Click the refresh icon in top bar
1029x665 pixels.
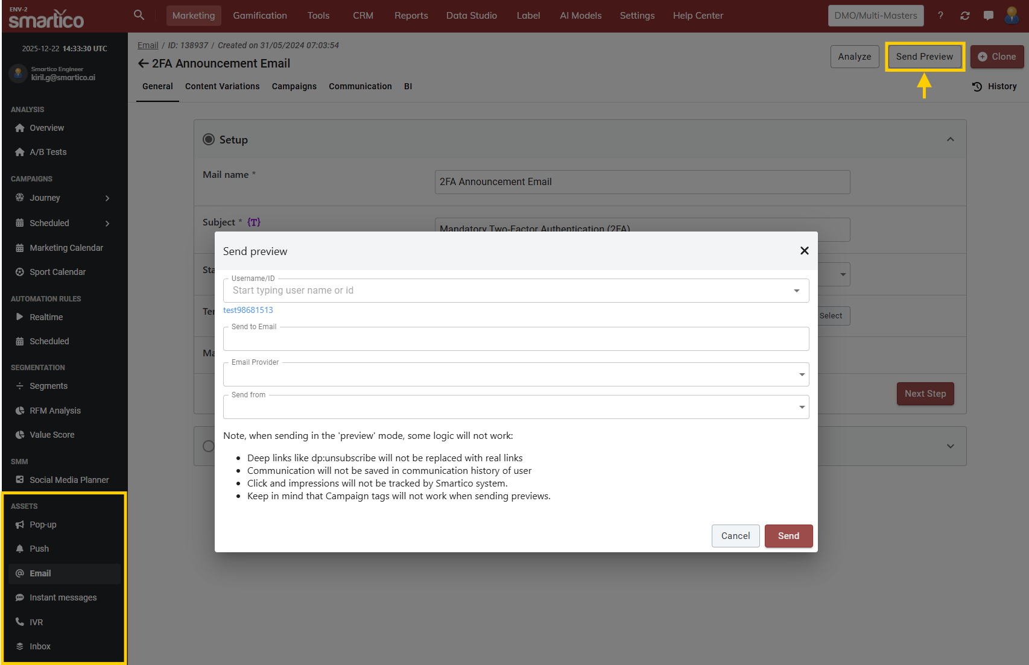click(964, 16)
